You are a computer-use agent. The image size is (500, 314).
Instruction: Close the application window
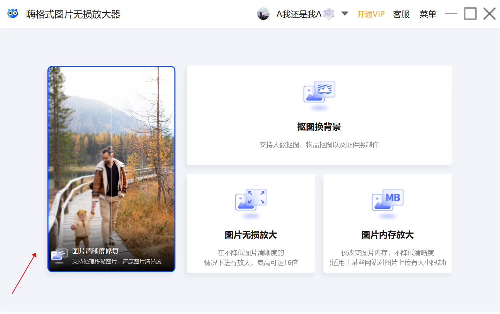click(x=490, y=14)
